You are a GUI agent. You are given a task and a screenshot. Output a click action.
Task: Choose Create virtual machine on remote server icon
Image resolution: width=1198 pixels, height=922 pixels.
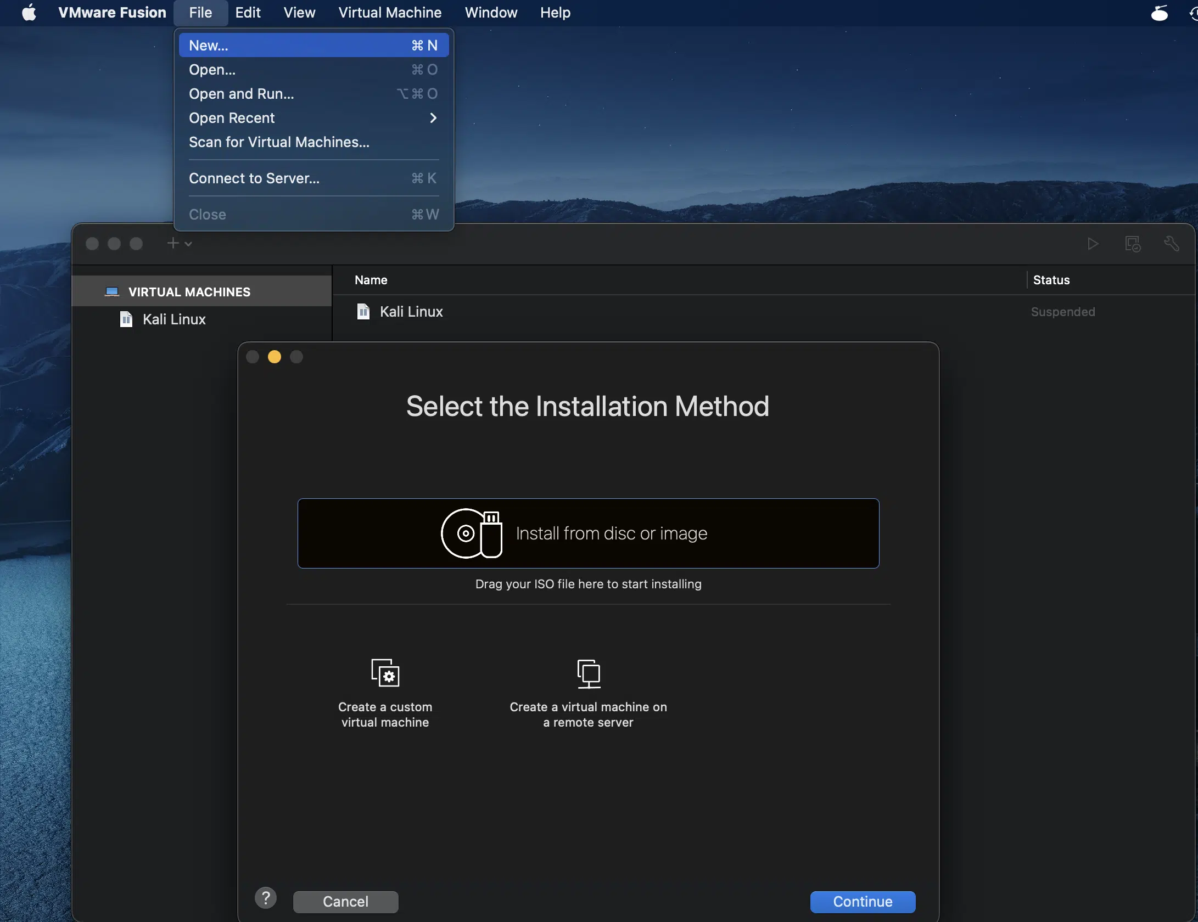pyautogui.click(x=588, y=673)
